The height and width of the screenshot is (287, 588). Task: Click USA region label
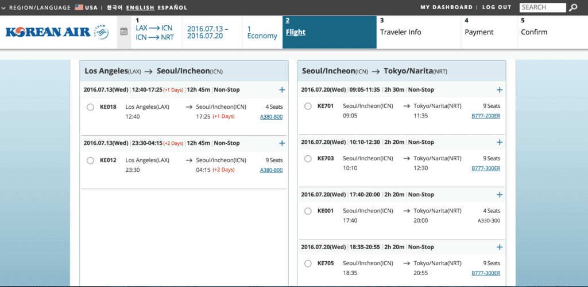(91, 7)
